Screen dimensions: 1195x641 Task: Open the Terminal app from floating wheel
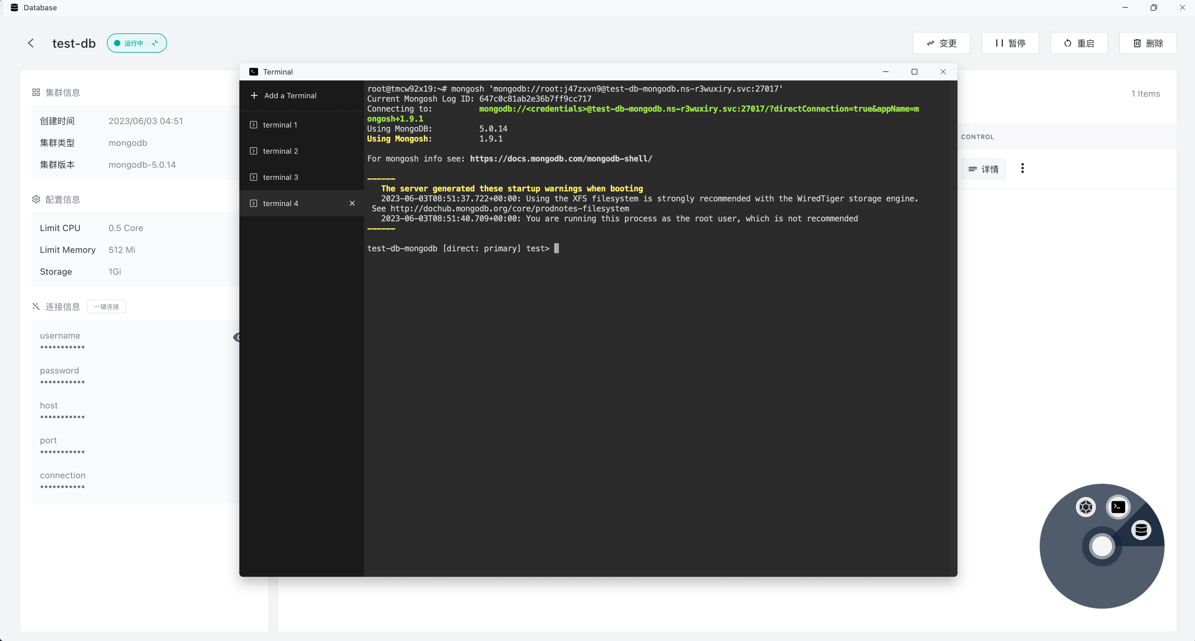(x=1118, y=506)
